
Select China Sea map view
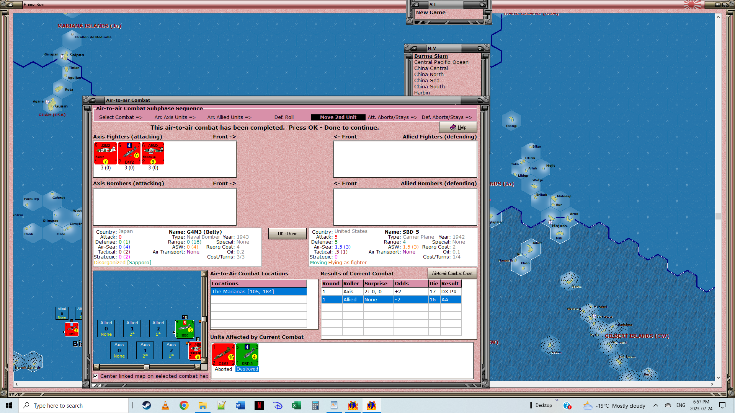(x=426, y=81)
